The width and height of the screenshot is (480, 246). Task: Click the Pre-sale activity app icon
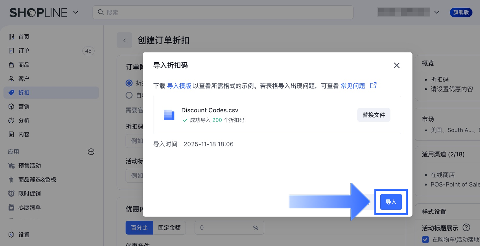[11, 166]
